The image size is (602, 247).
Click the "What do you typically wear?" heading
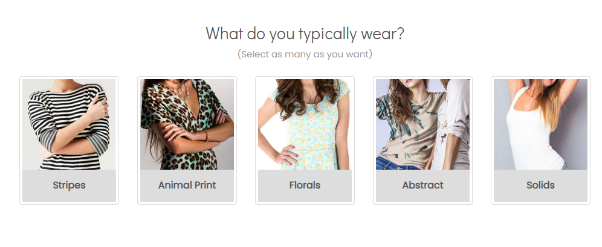click(305, 33)
